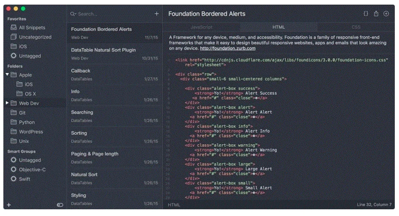
Task: Click the code line with alert-box info
Action: 218,126
